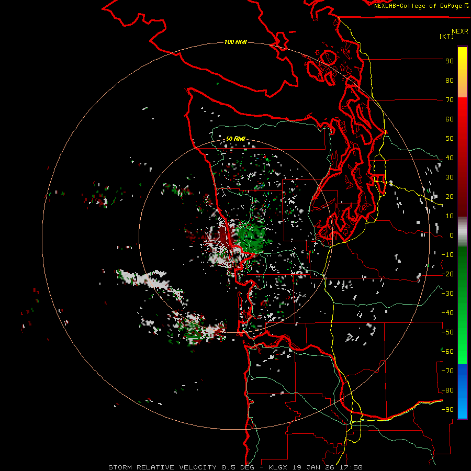The width and height of the screenshot is (471, 471).
Task: Pick the red segment of the color bar
Action: pyautogui.click(x=462, y=157)
